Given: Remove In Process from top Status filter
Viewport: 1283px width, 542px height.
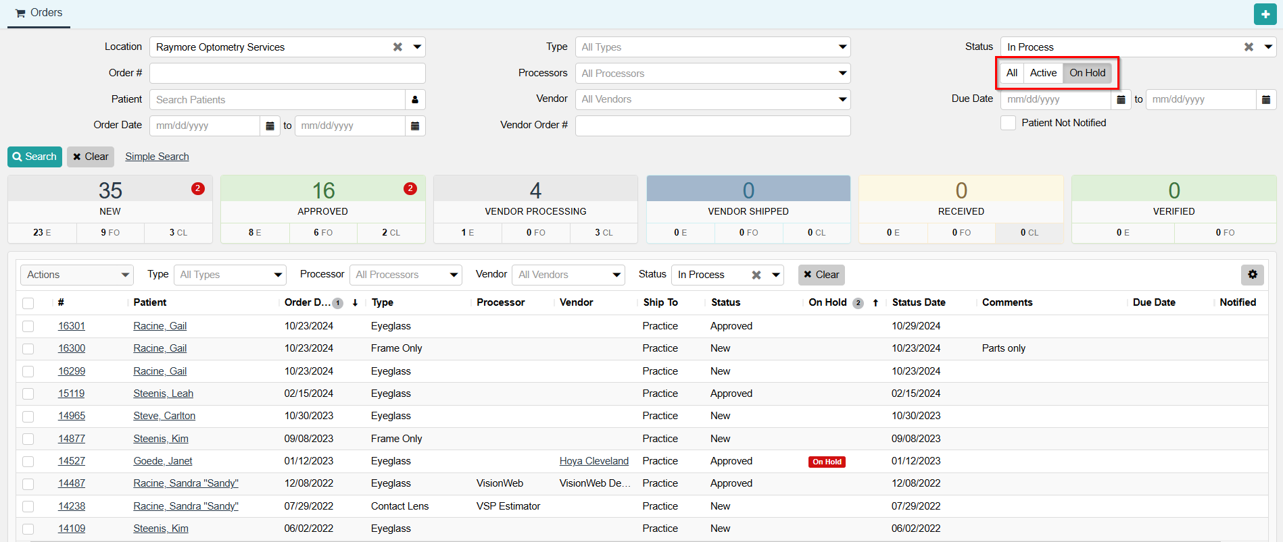Looking at the screenshot, I should coord(1249,47).
